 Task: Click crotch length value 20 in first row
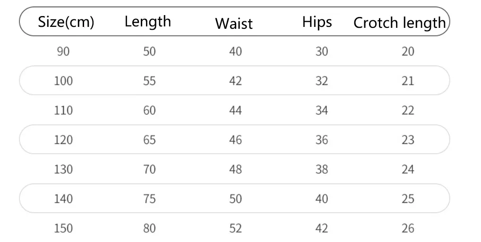point(408,51)
